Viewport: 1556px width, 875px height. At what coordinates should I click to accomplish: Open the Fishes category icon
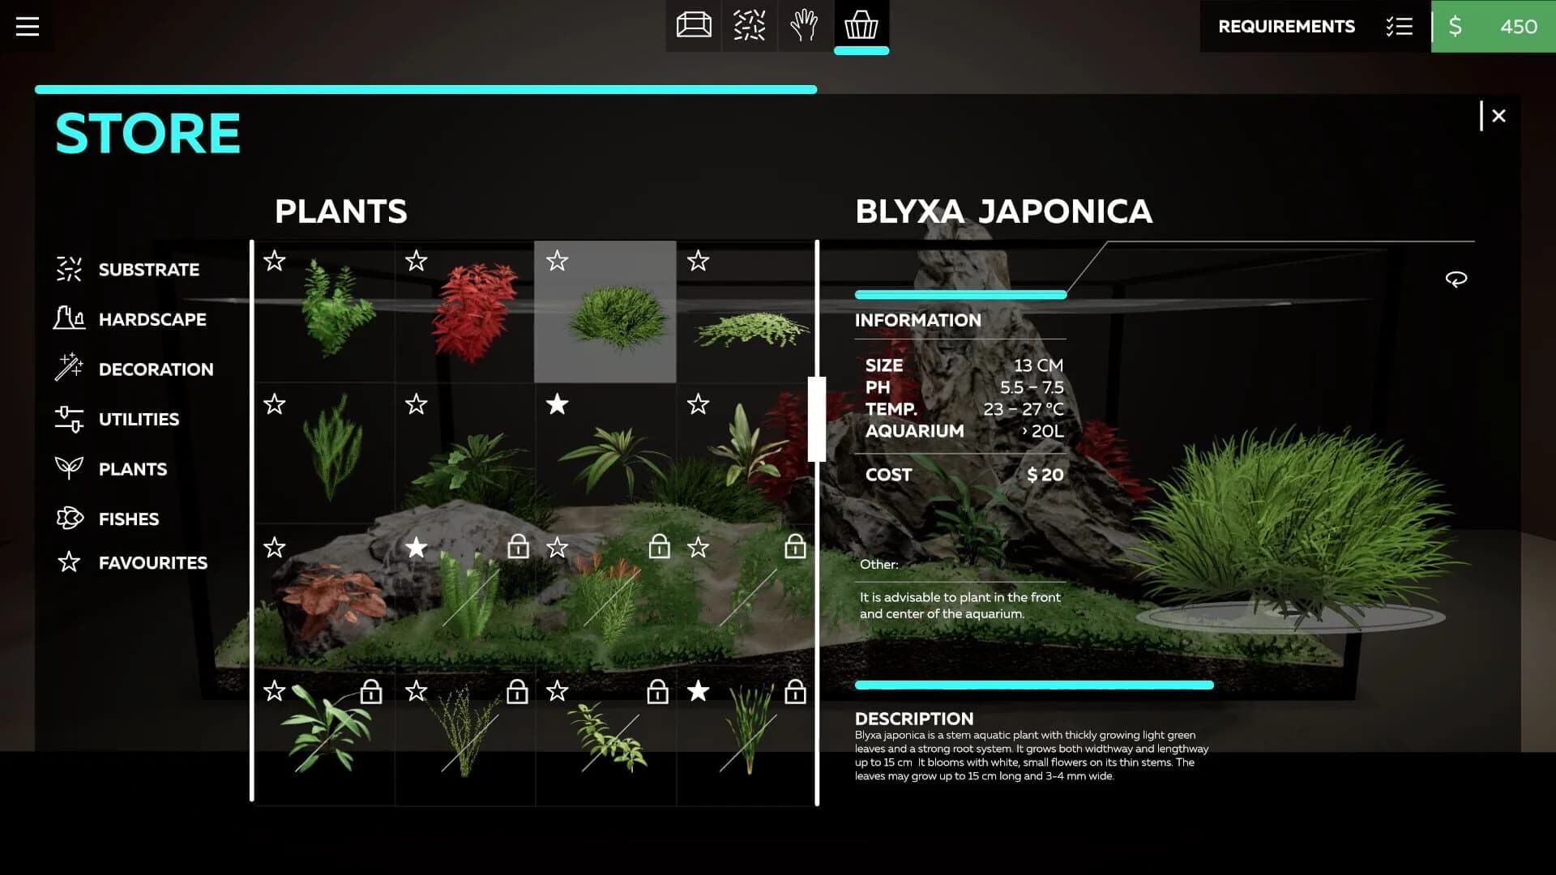[69, 519]
